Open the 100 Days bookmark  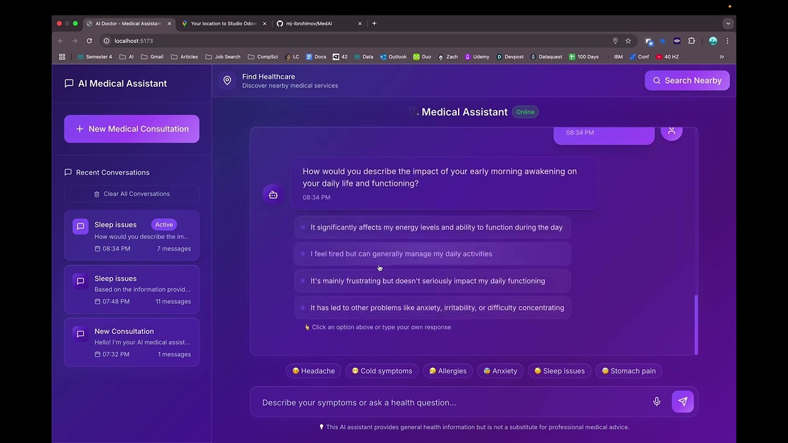(x=584, y=57)
